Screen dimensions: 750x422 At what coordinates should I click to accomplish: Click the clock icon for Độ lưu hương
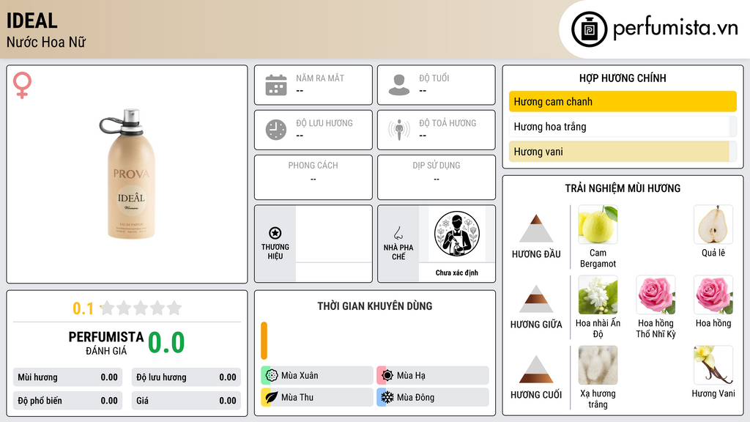click(276, 130)
